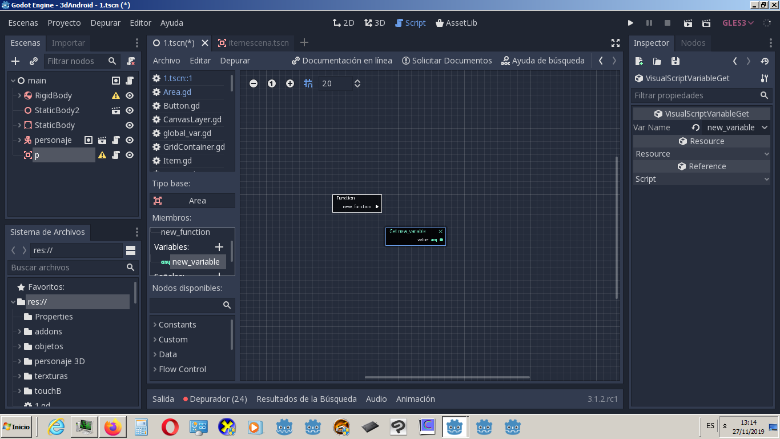Attach script icon beside node filter
The image size is (780, 439).
coord(131,61)
